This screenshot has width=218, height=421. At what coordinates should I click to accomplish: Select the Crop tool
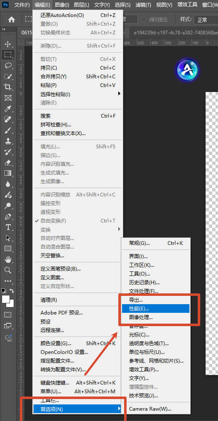point(8,87)
